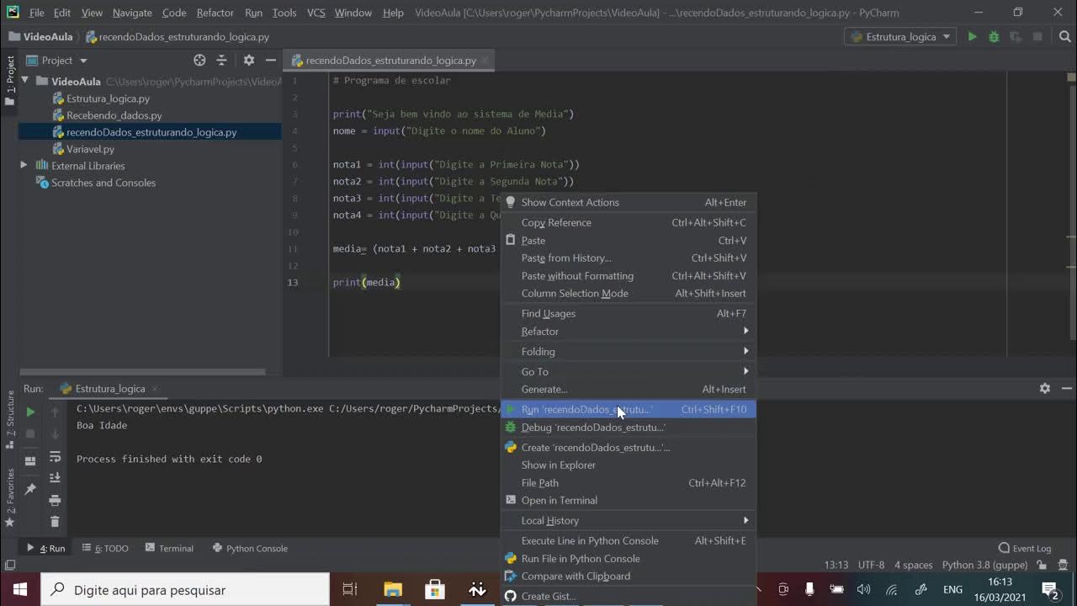Image resolution: width=1077 pixels, height=606 pixels.
Task: Start debugging with the toolbar bug icon
Action: pos(994,37)
